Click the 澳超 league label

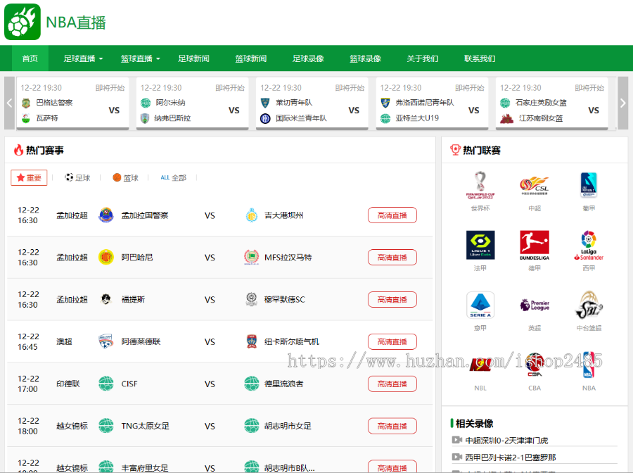click(64, 341)
